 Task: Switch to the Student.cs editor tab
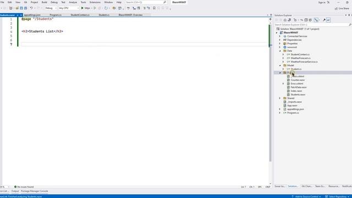104,15
